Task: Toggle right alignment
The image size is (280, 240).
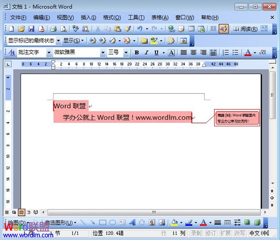Action: 203,52
